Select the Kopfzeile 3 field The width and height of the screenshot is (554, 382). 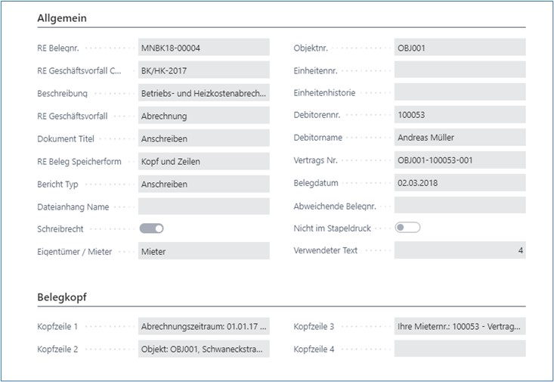(460, 327)
